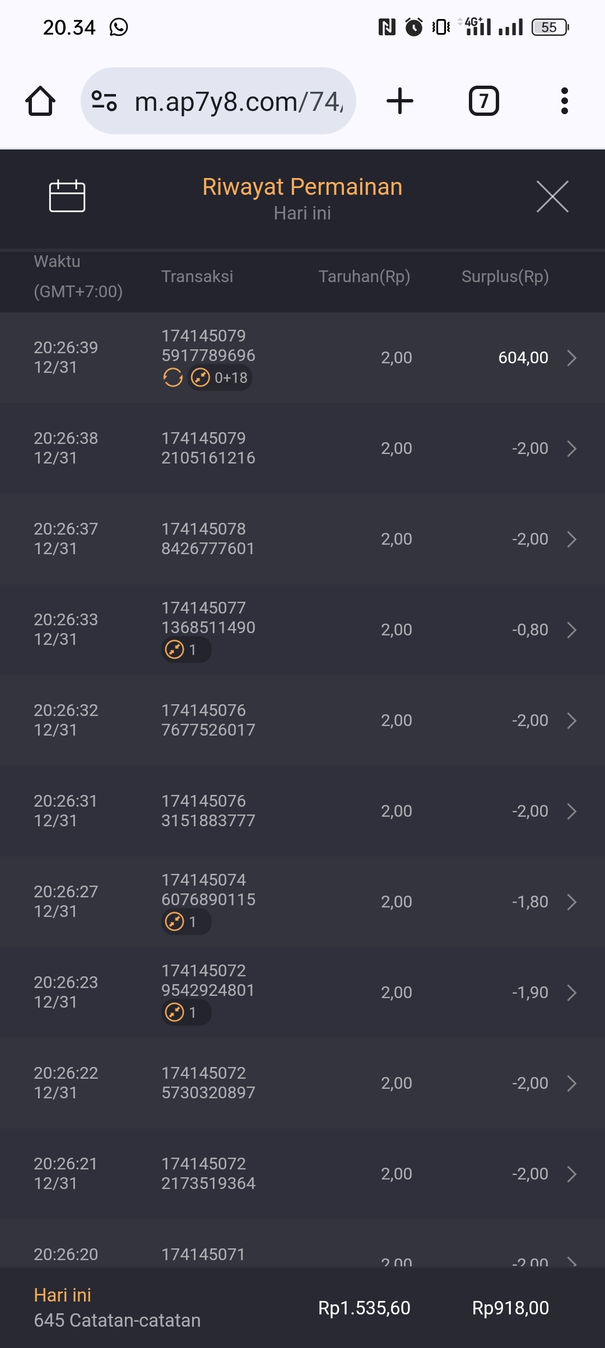Tap the site settings icon in address bar
This screenshot has width=605, height=1348.
tap(104, 101)
